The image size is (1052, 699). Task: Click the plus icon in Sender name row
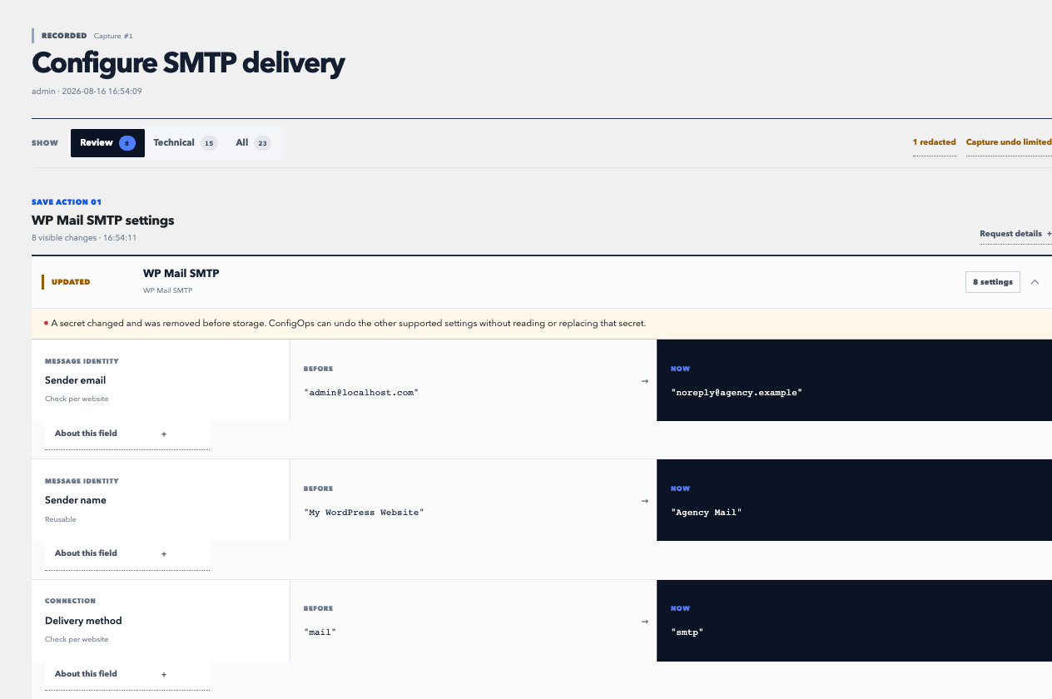click(x=164, y=554)
